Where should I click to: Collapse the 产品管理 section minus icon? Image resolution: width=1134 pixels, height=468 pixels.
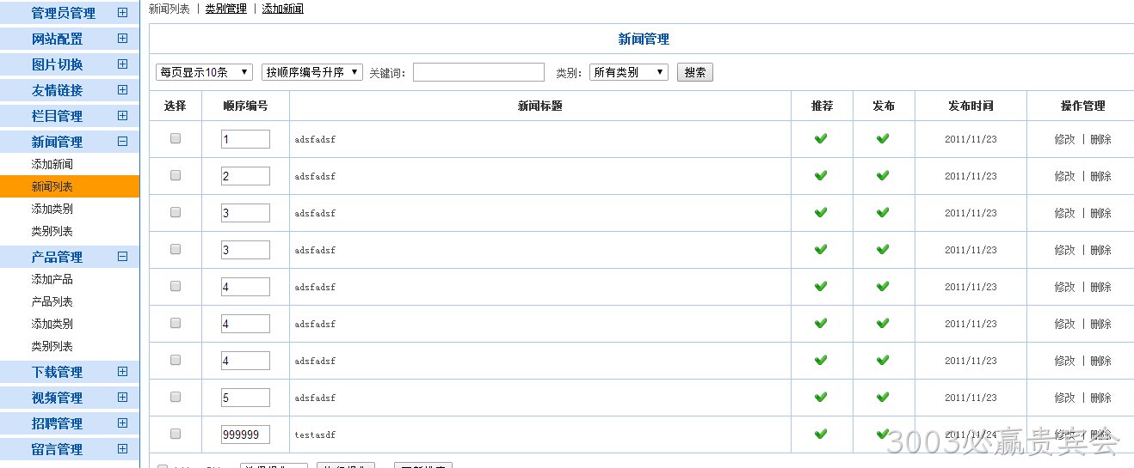(122, 257)
